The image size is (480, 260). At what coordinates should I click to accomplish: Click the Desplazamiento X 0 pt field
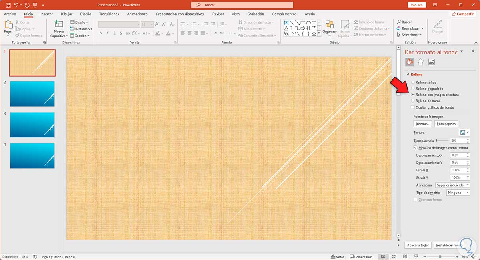[460, 155]
